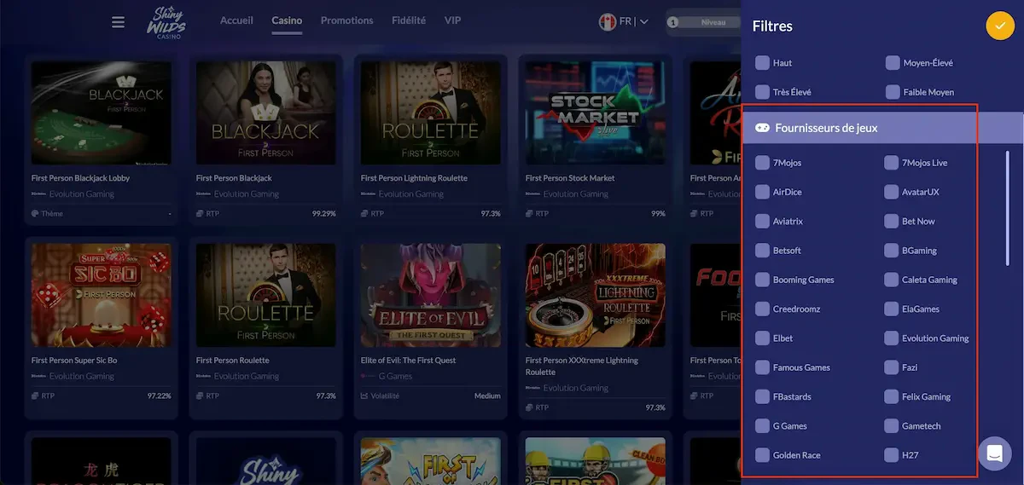Click the RTP icon under First Person Blackjack
The image size is (1024, 485).
pos(201,214)
